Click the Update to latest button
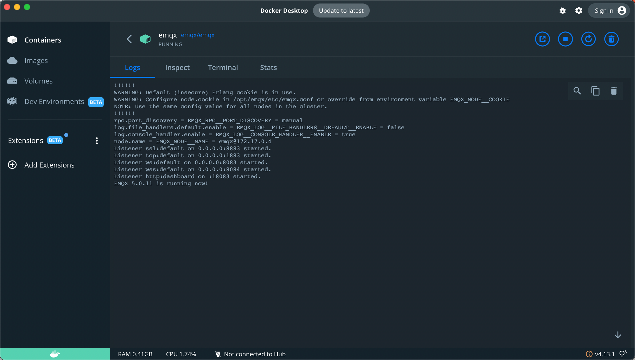This screenshot has height=360, width=635. (x=341, y=10)
